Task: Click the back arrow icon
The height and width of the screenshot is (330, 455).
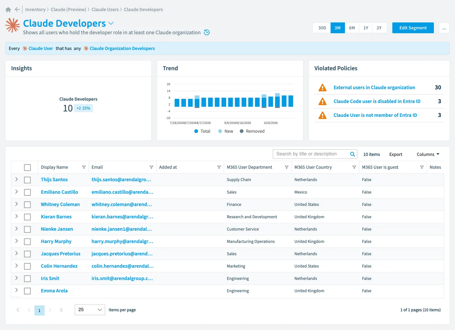Action: (x=17, y=9)
